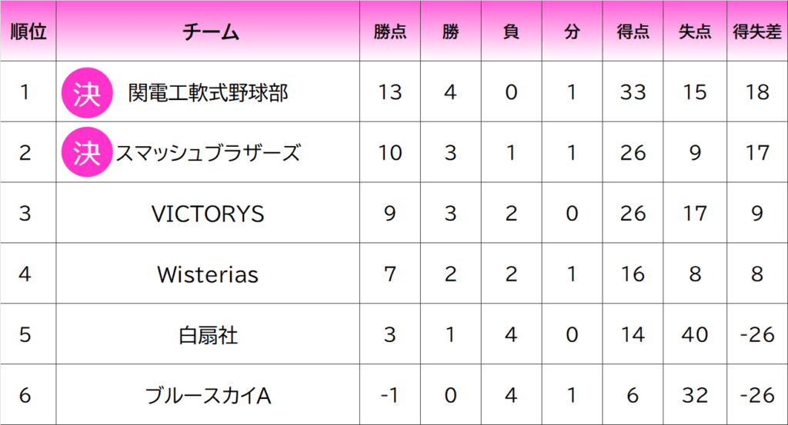The image size is (788, 425).
Task: Click the 分 draws column header
Action: (571, 32)
